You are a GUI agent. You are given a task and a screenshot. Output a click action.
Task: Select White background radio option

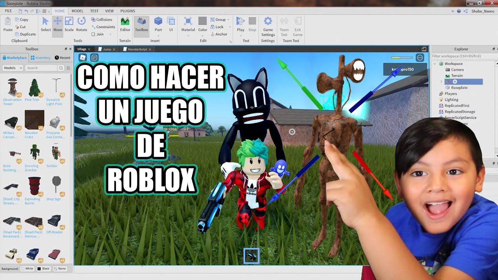(23, 269)
